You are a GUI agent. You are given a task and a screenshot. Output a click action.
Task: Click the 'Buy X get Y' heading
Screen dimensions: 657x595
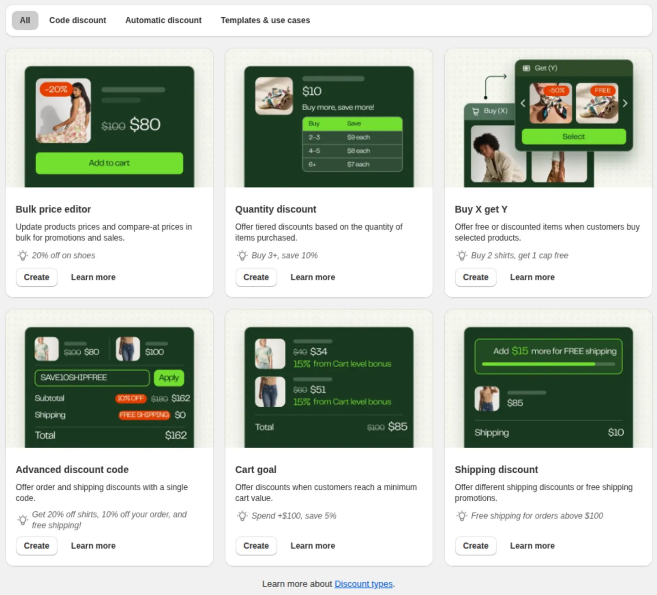coord(481,209)
